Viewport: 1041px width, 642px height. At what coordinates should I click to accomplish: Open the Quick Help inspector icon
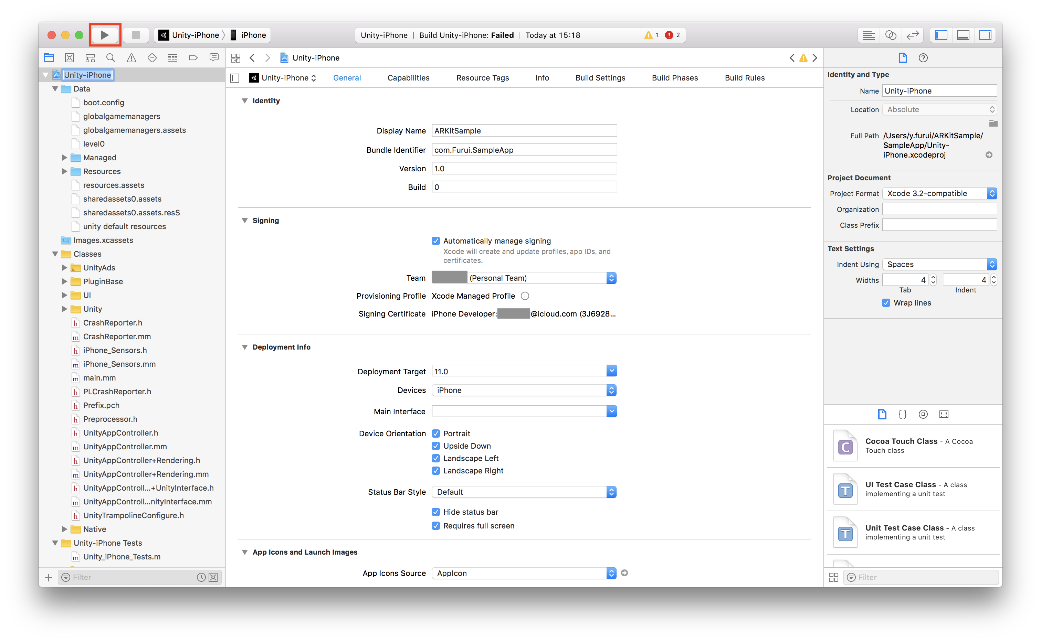(x=923, y=58)
